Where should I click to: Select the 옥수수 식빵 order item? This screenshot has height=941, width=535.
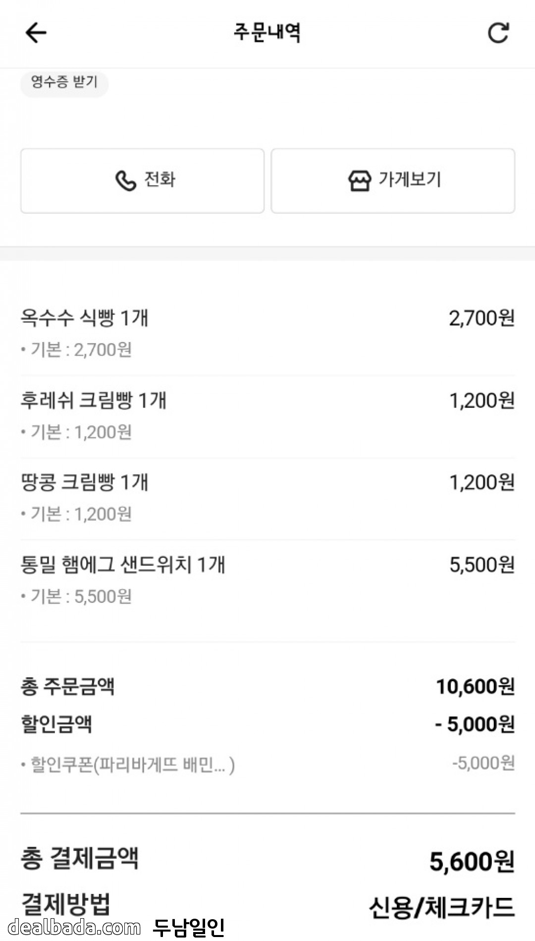pos(85,318)
